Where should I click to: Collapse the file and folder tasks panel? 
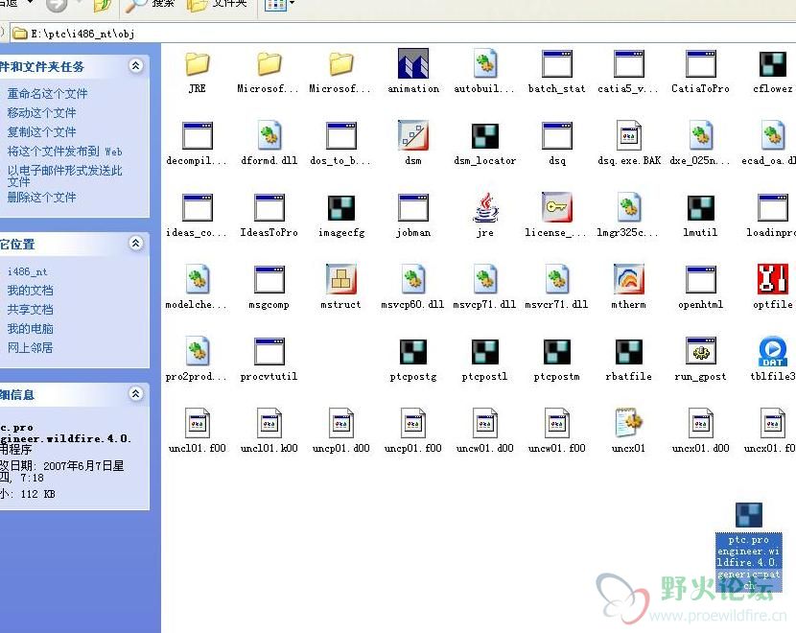[135, 66]
